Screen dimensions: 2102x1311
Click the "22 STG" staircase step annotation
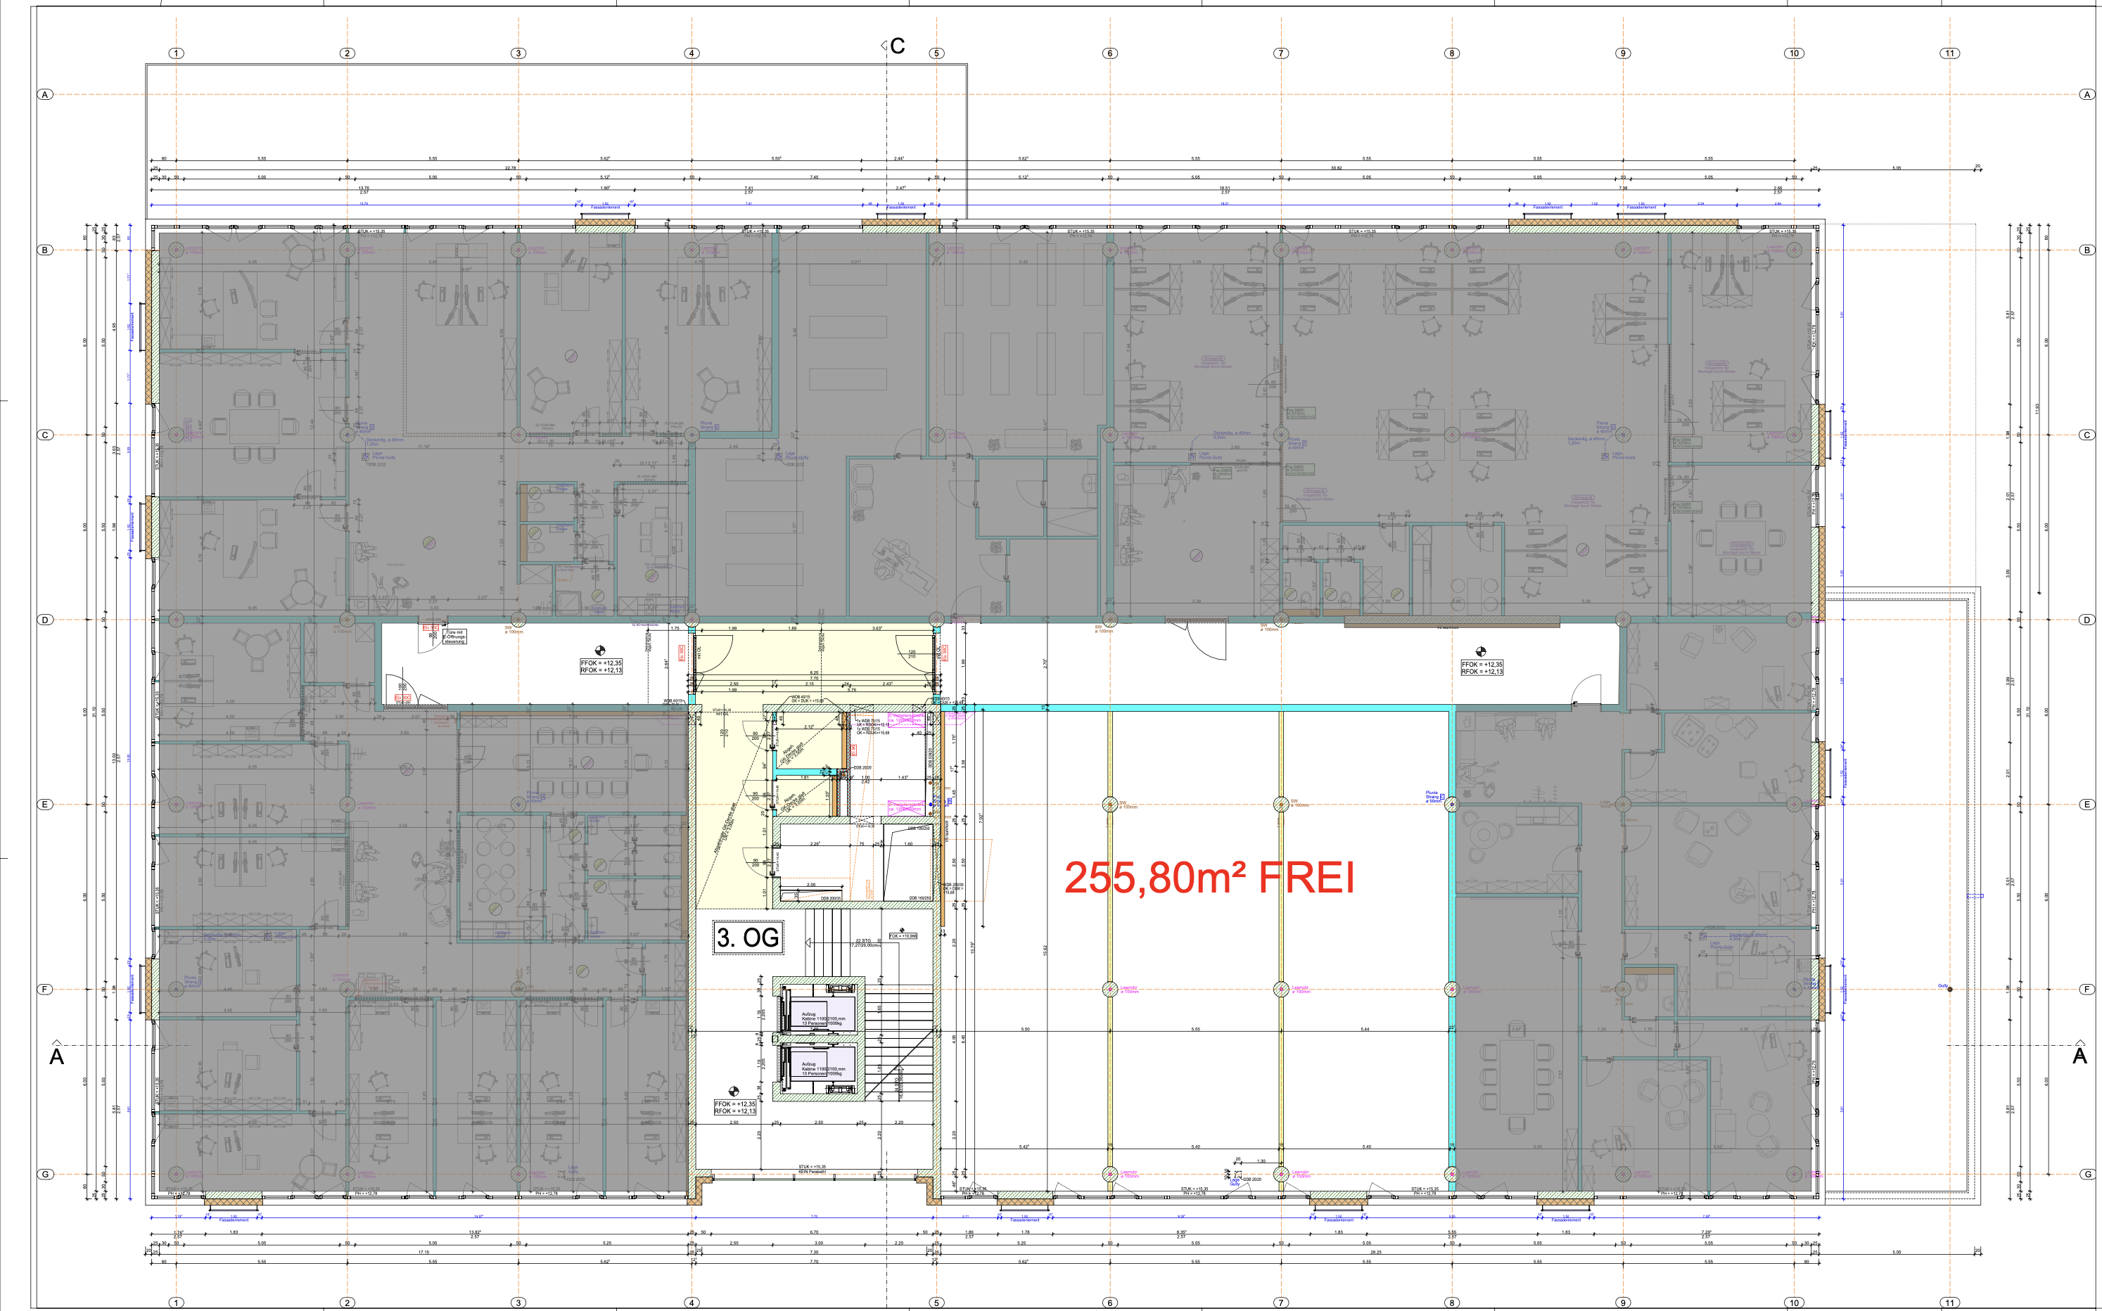coord(865,942)
